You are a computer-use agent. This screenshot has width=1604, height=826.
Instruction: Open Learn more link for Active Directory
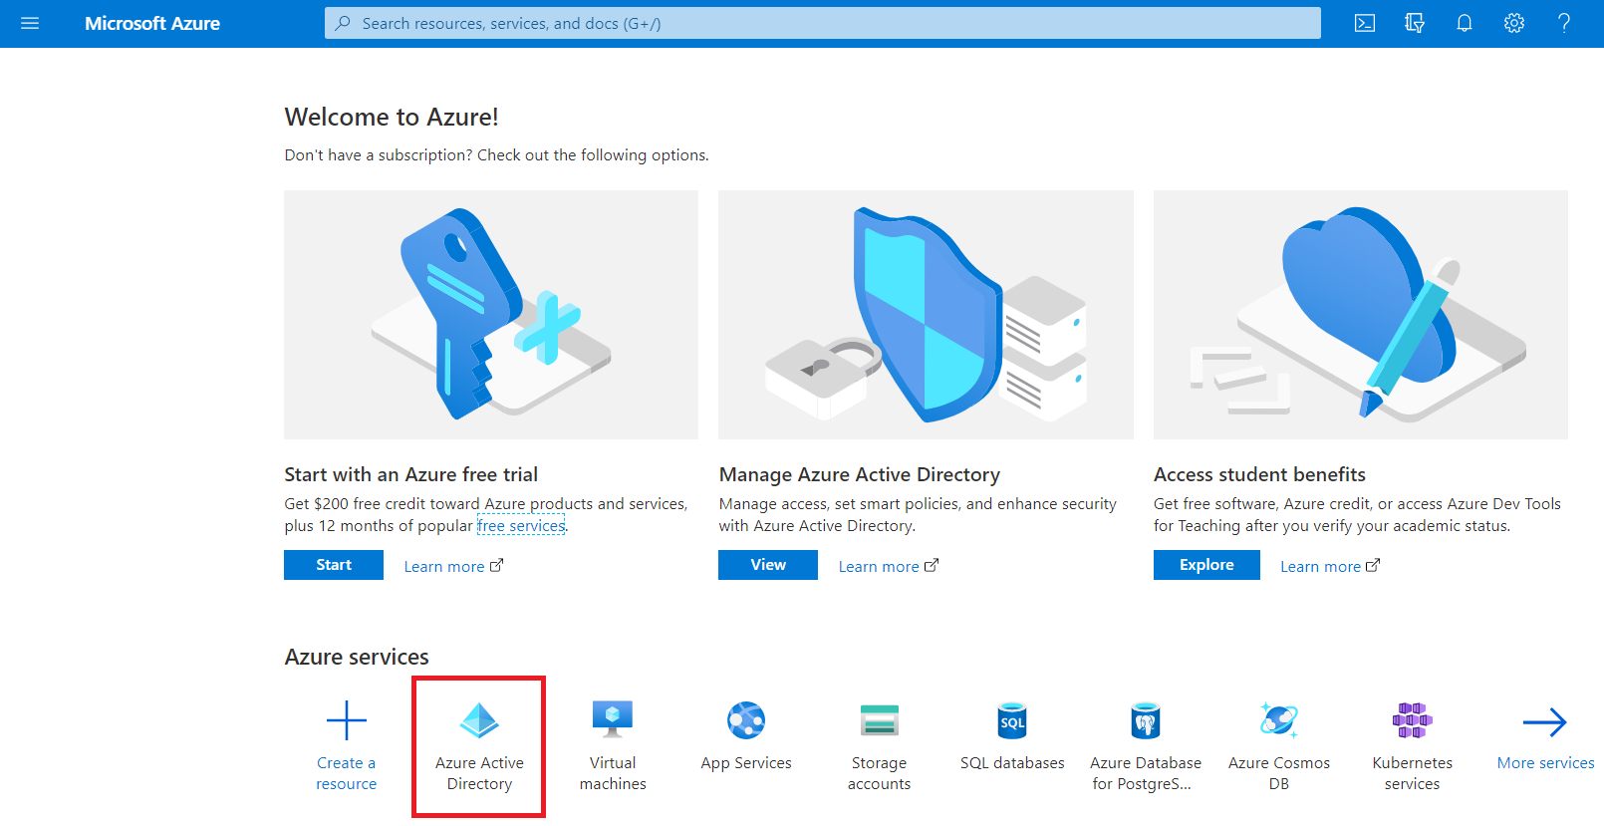pyautogui.click(x=888, y=566)
